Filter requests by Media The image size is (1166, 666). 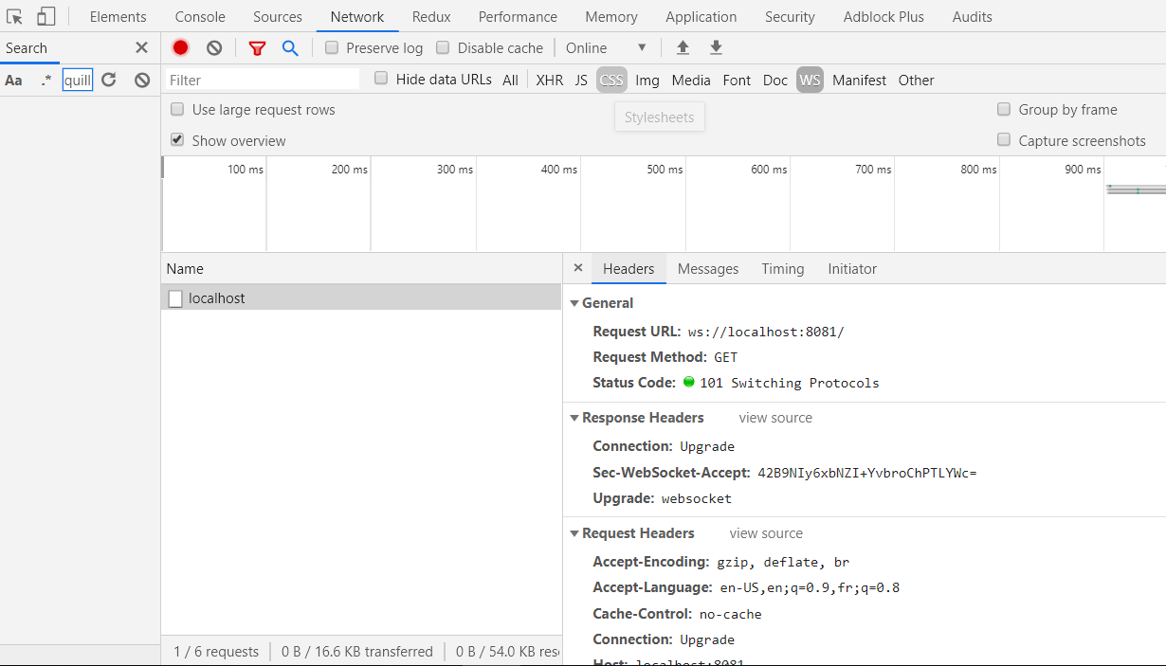point(691,81)
